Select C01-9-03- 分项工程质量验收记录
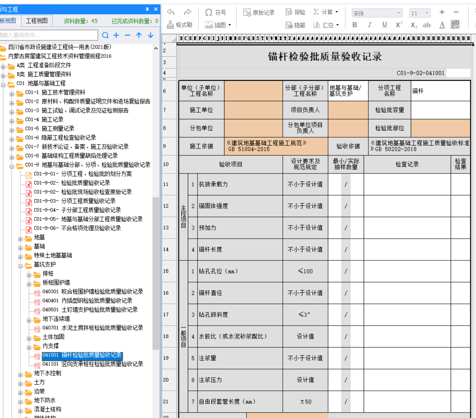Viewport: 476px width, 418px height. [x=75, y=201]
